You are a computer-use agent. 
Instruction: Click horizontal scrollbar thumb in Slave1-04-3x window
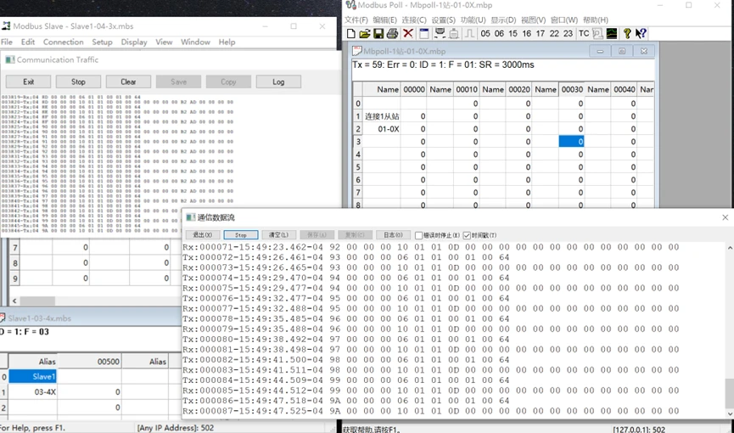(37, 301)
